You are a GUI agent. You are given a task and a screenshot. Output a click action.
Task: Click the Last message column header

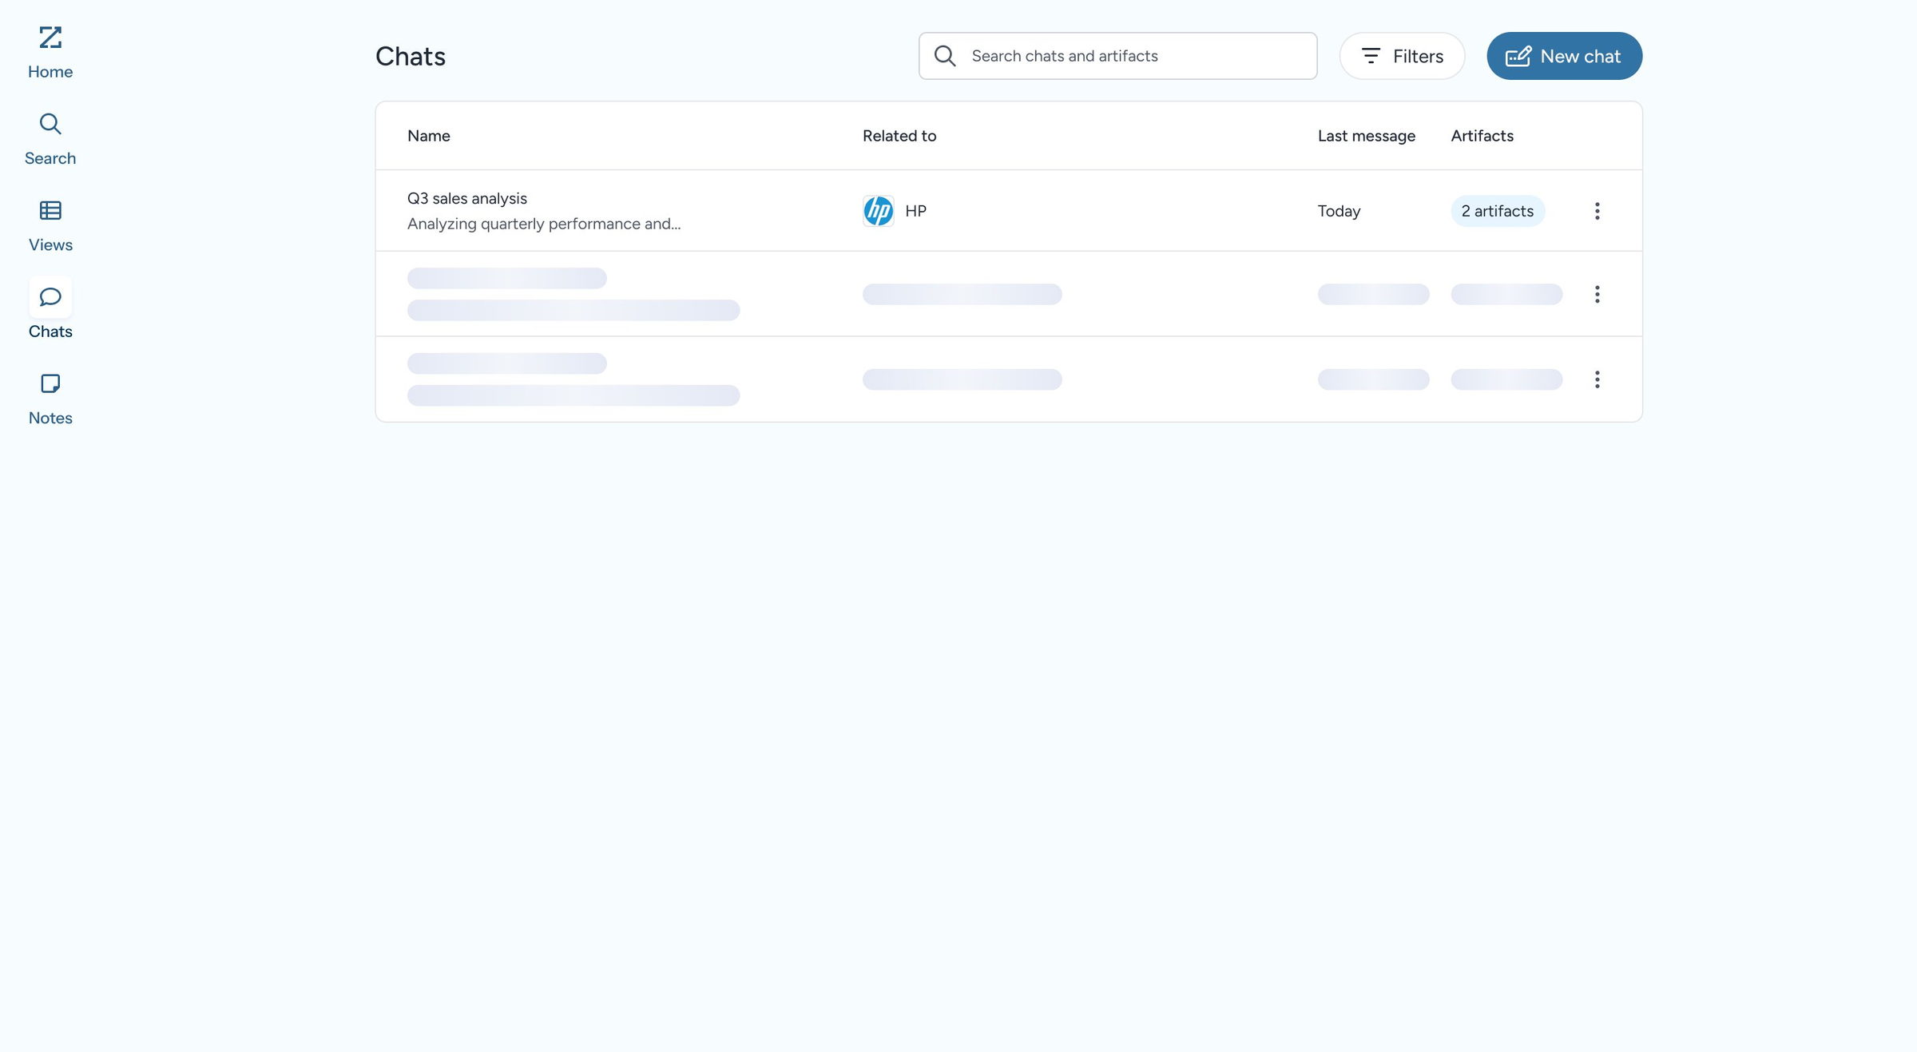pos(1366,136)
